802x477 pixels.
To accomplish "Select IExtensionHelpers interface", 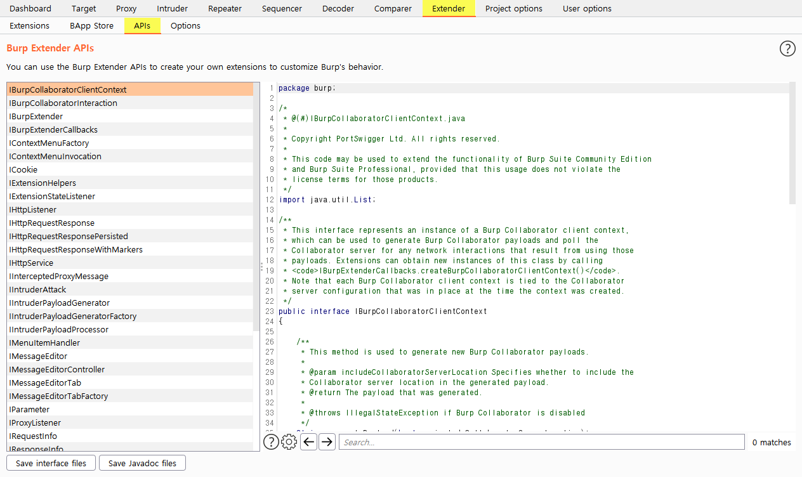I will point(129,183).
